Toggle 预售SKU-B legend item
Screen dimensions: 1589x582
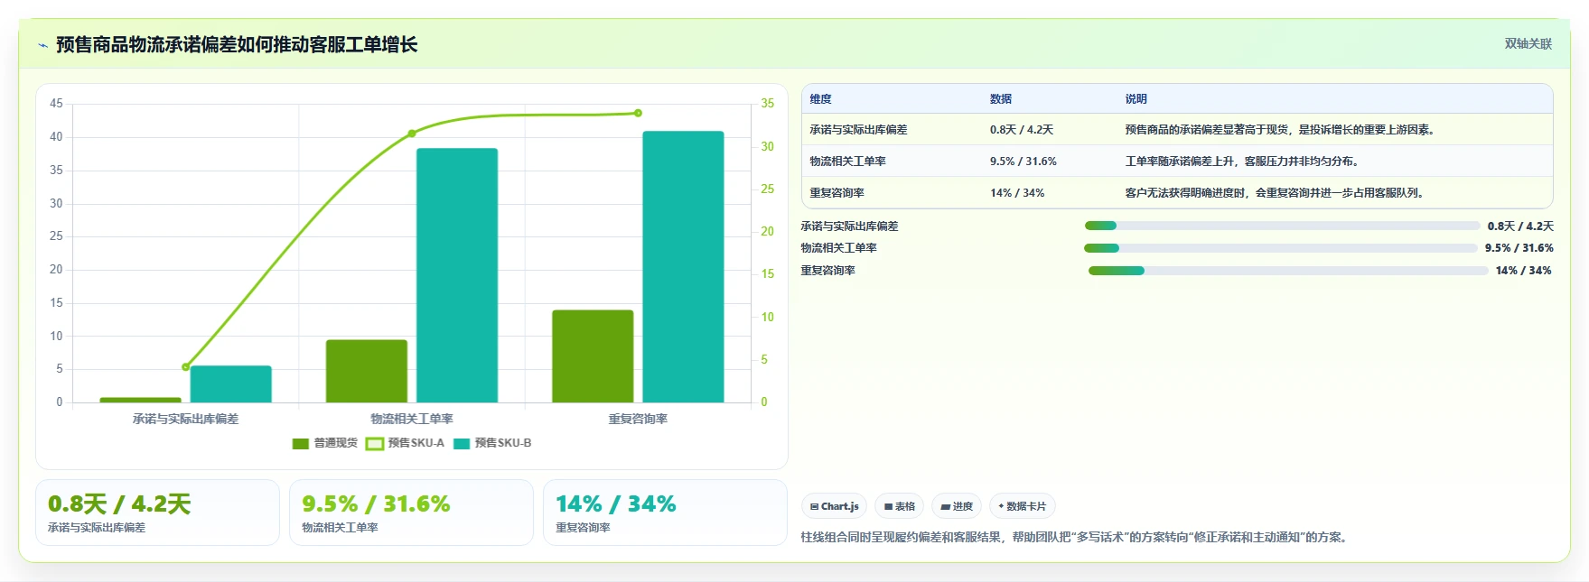tap(492, 443)
